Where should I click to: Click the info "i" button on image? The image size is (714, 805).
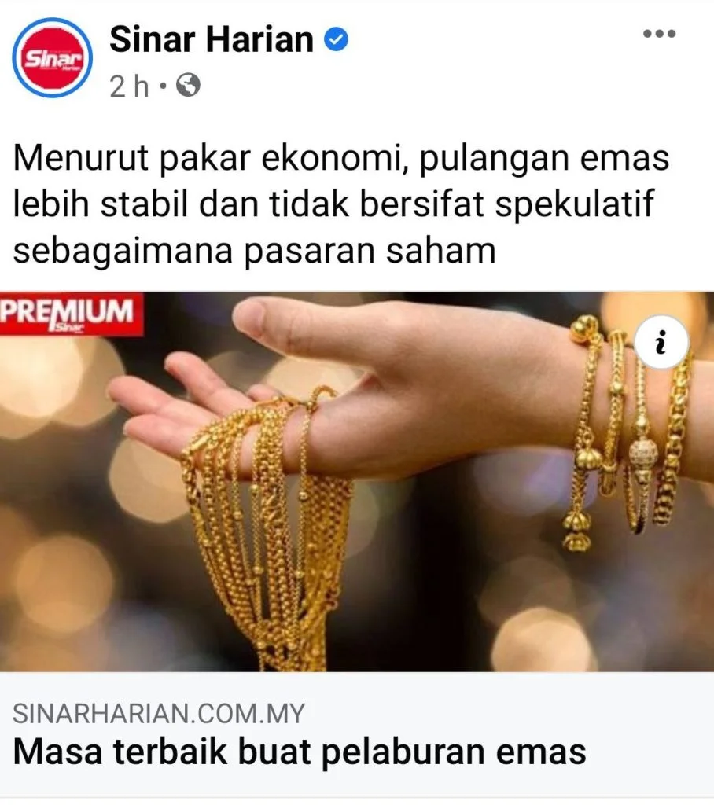[x=661, y=342]
